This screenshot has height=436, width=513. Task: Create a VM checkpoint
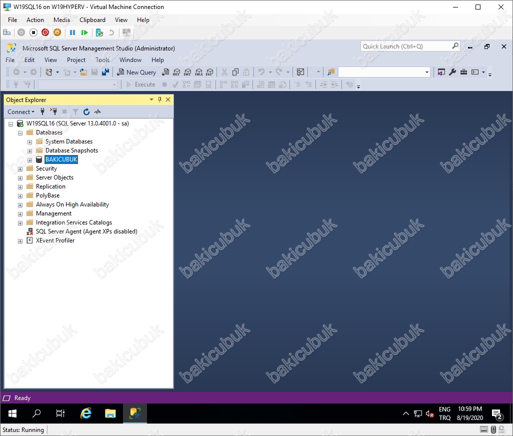pos(99,32)
